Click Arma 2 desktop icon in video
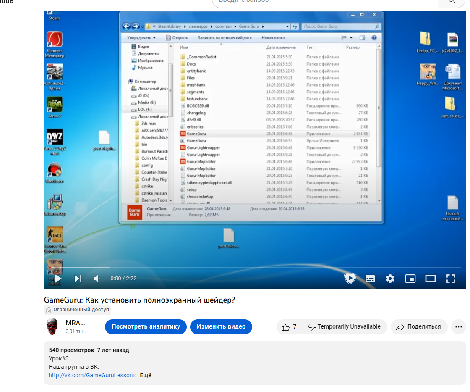Viewport: 470px width, 392px height. (x=54, y=108)
